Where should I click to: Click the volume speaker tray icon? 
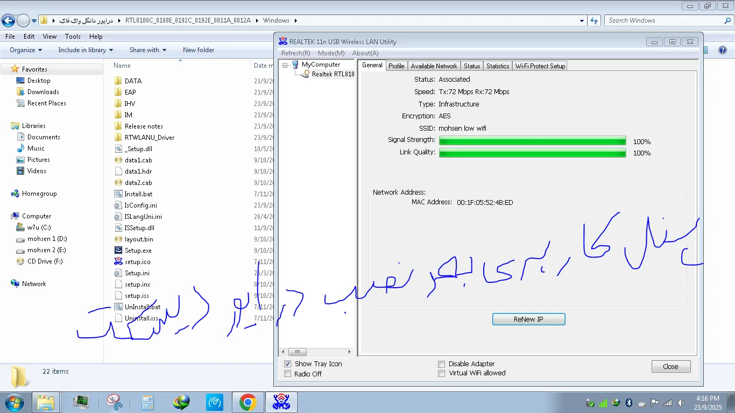pos(681,403)
